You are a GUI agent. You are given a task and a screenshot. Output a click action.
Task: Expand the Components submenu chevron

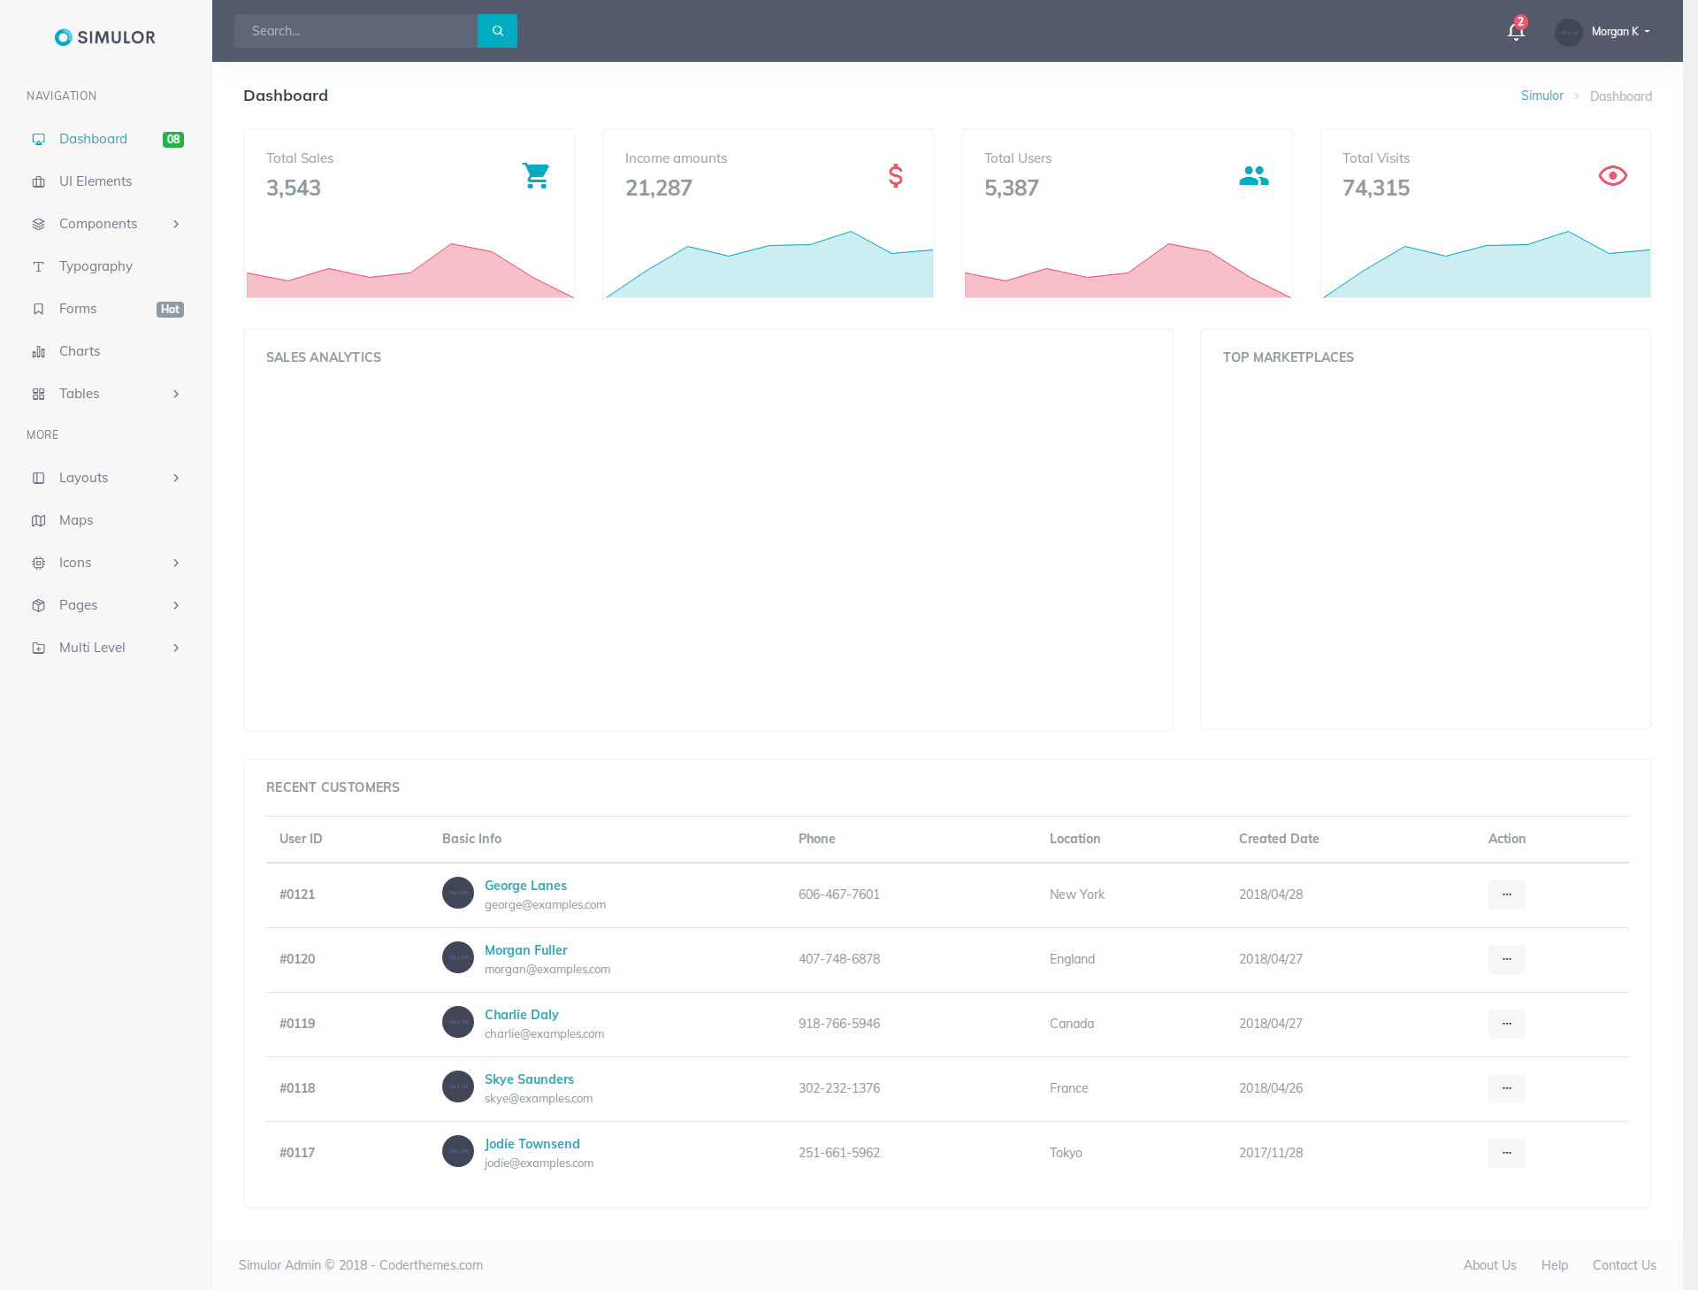[x=176, y=224]
